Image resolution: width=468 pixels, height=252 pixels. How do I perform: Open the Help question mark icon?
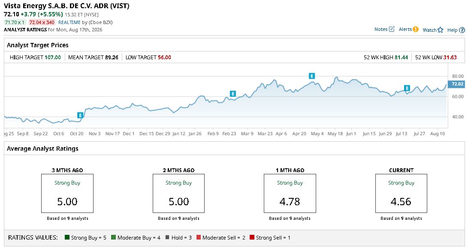[462, 30]
